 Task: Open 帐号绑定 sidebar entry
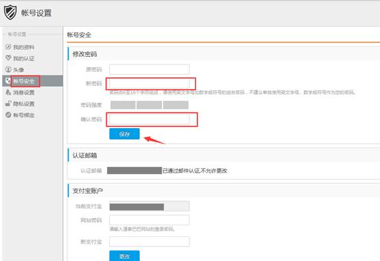[24, 115]
